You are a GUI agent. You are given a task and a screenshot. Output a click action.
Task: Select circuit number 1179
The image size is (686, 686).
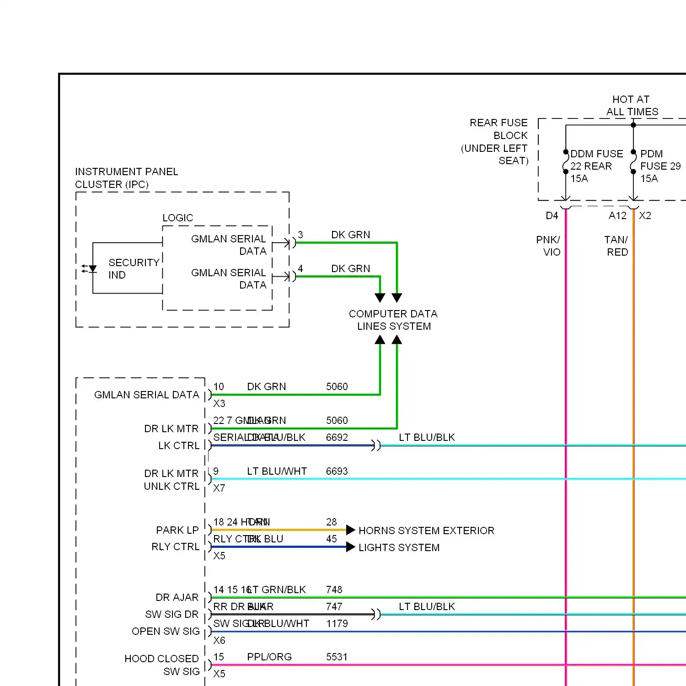tap(337, 623)
